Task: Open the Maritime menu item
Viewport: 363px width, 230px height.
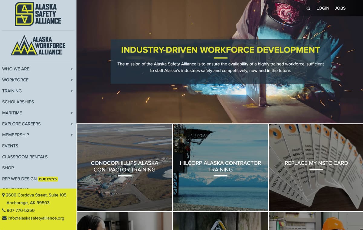Action: pyautogui.click(x=12, y=113)
